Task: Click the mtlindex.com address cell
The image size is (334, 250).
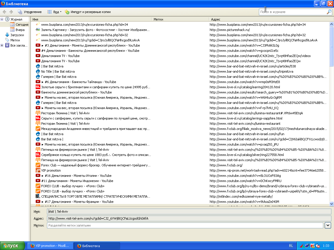Action: [x=241, y=196]
